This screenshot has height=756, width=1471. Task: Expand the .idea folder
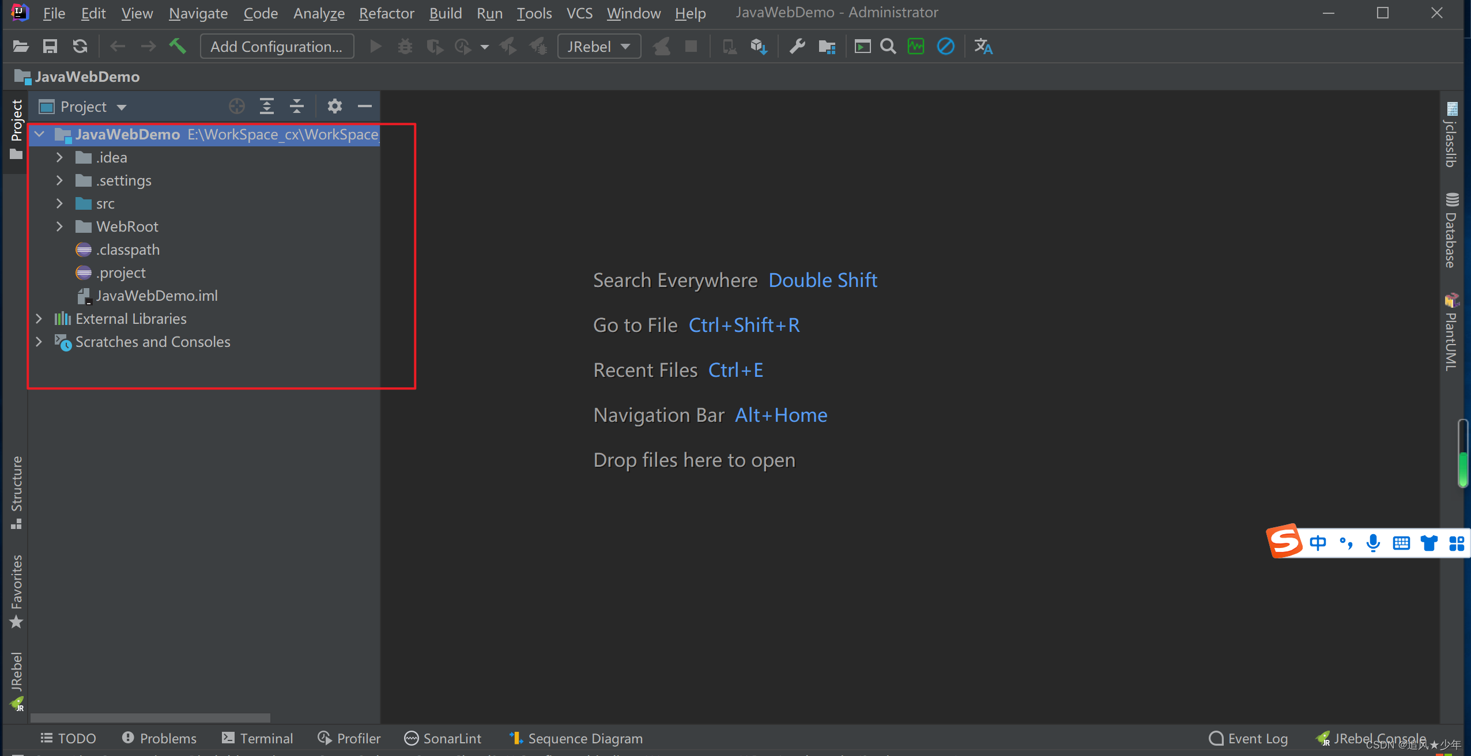coord(59,157)
